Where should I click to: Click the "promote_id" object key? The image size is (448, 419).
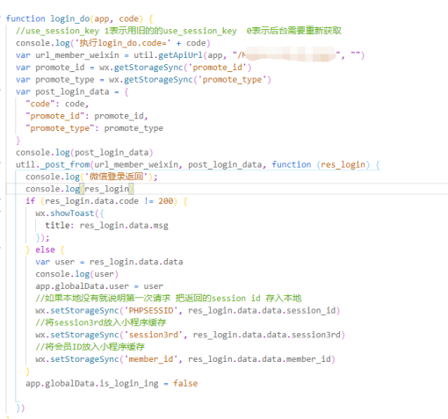55,116
